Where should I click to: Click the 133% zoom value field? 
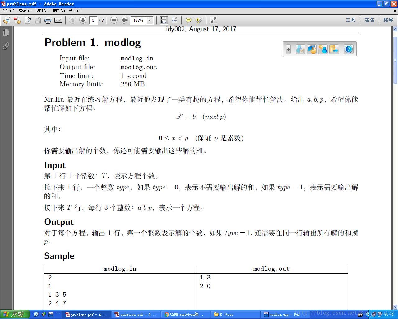point(138,20)
